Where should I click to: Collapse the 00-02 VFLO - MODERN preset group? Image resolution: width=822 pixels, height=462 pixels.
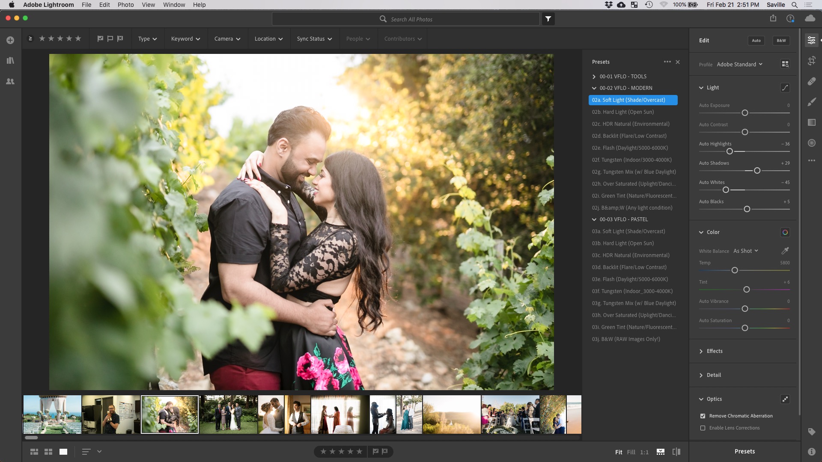594,88
